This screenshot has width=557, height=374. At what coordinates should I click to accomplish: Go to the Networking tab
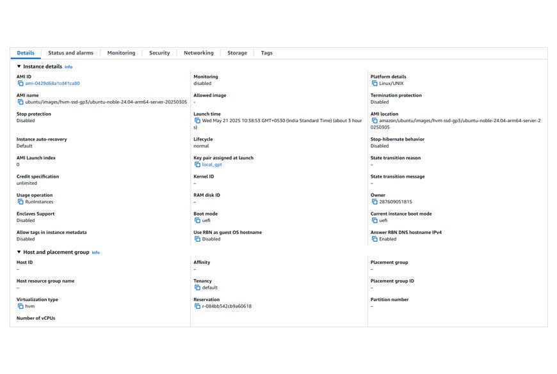[198, 53]
